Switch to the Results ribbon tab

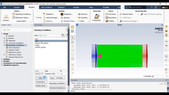tap(76, 7)
